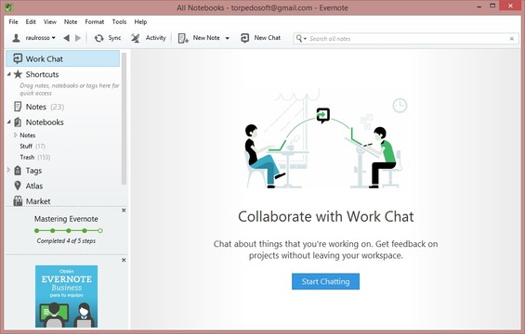Select the Notes stack under Notebooks
Viewport: 525px width, 334px height.
coord(28,135)
